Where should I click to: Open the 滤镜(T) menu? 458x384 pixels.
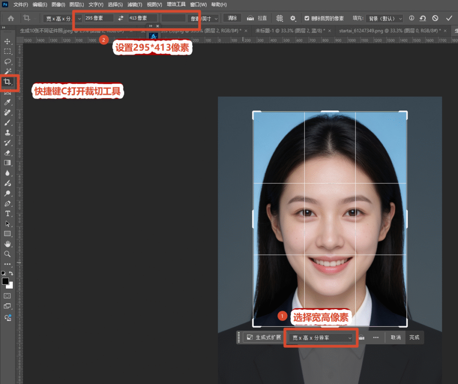coord(135,4)
